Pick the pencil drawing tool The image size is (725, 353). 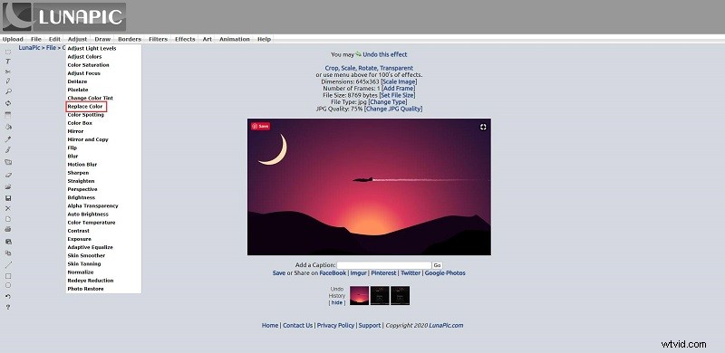coord(8,81)
